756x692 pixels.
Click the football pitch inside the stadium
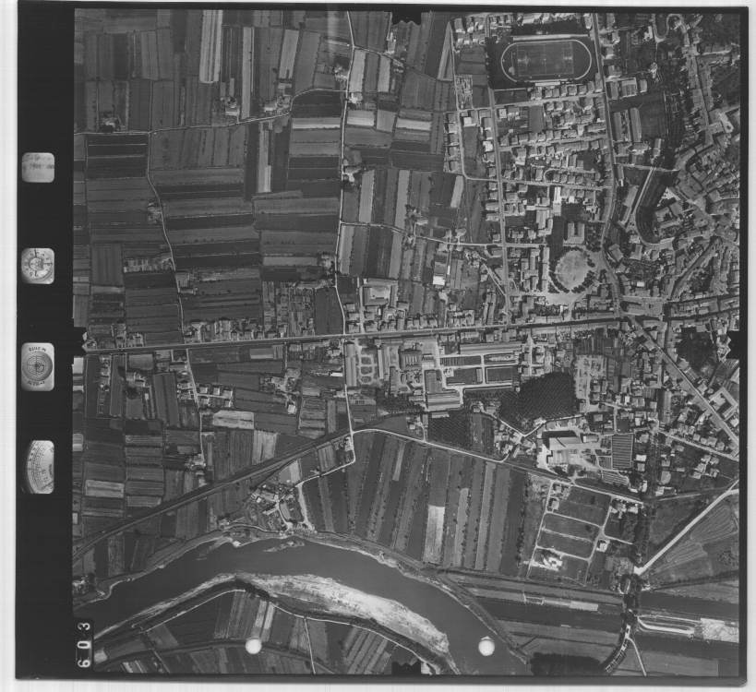coord(546,60)
